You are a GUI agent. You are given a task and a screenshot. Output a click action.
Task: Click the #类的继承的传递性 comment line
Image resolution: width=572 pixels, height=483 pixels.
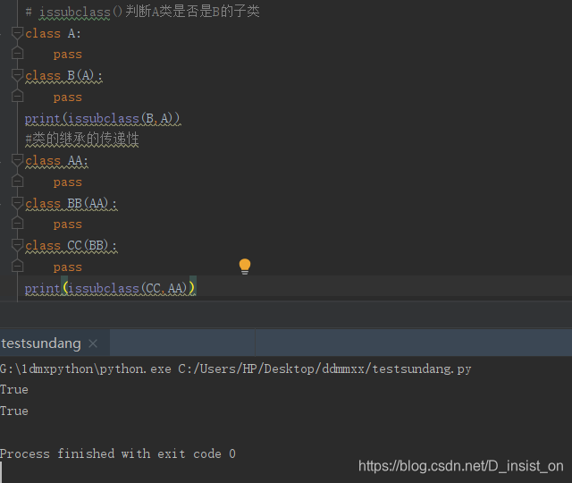pyautogui.click(x=81, y=140)
